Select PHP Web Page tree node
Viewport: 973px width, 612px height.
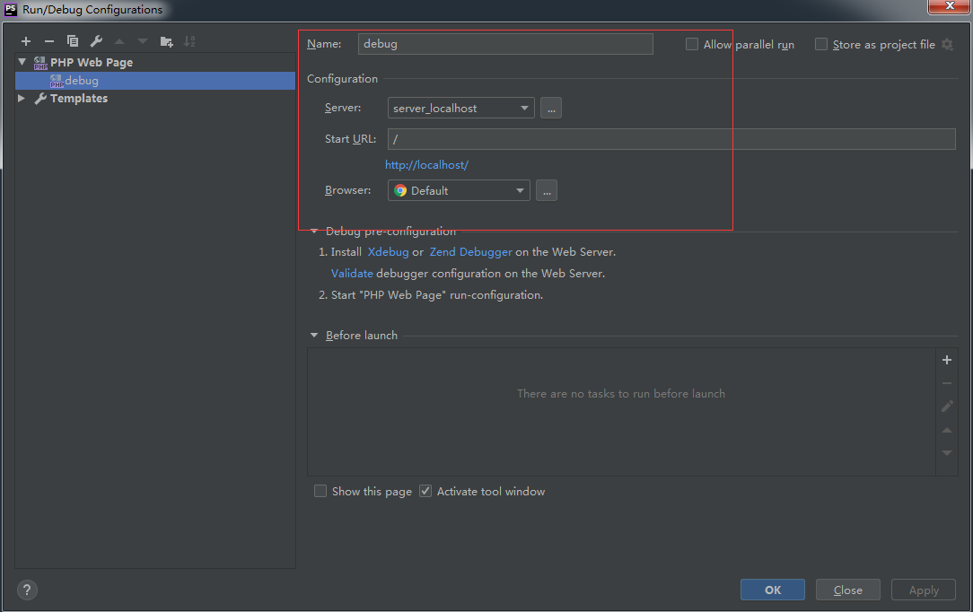tap(91, 63)
